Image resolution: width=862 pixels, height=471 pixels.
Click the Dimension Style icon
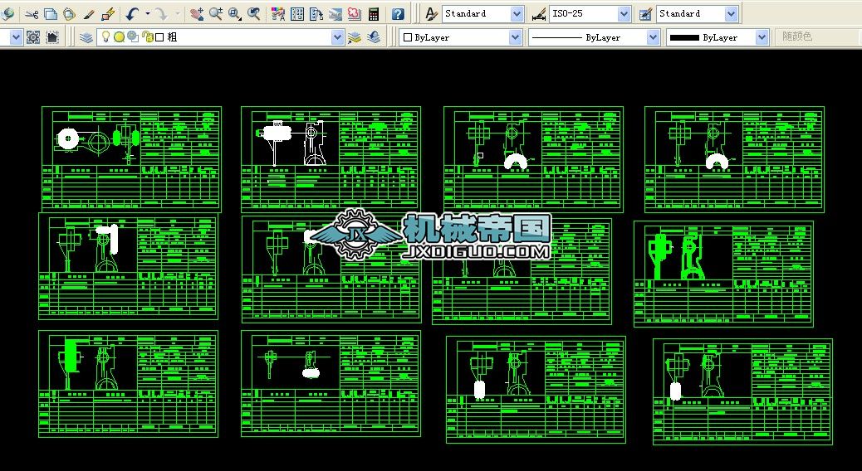pos(539,14)
